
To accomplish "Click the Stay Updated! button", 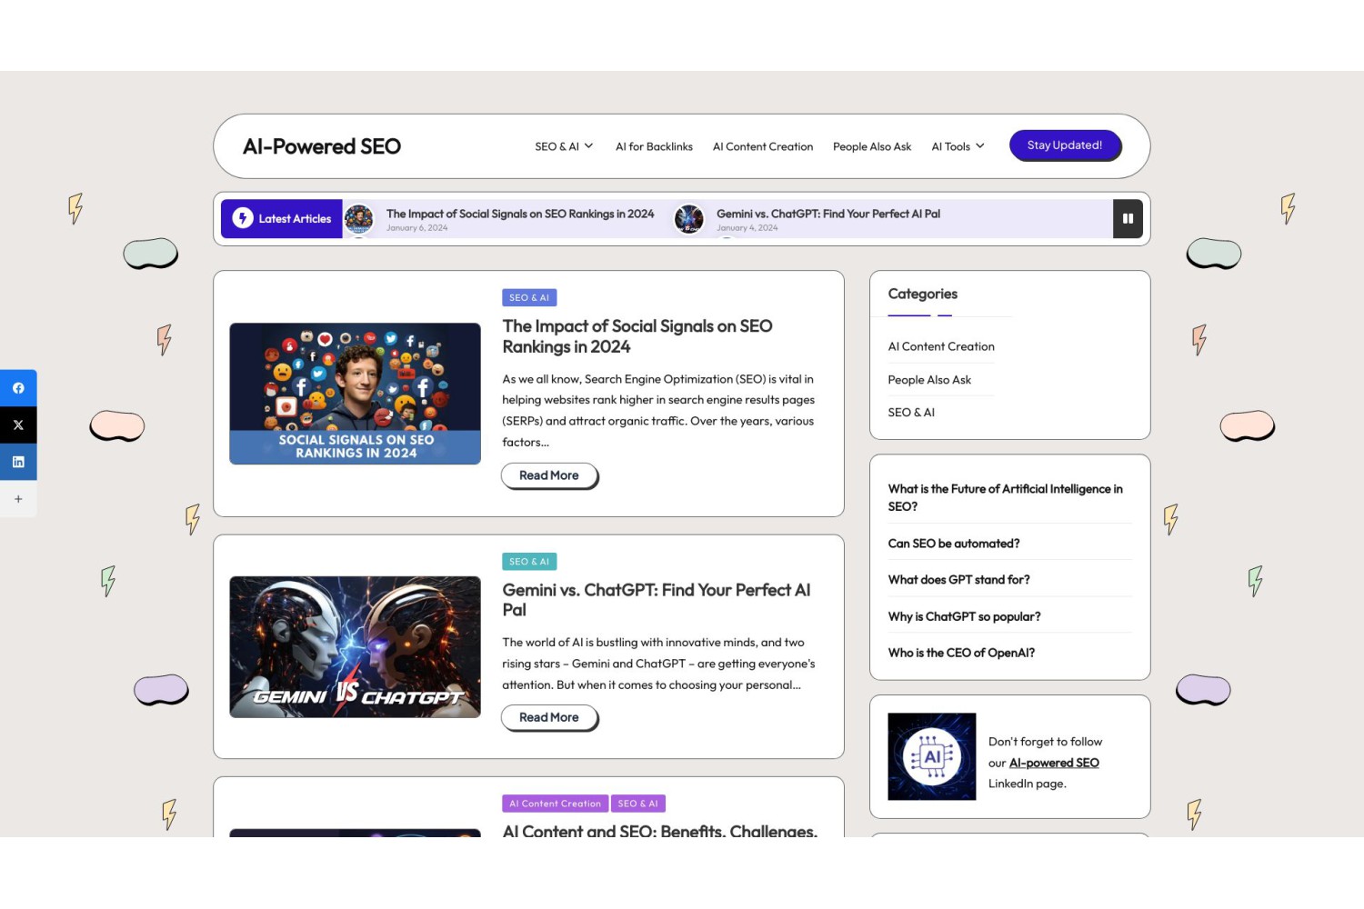I will (1065, 145).
